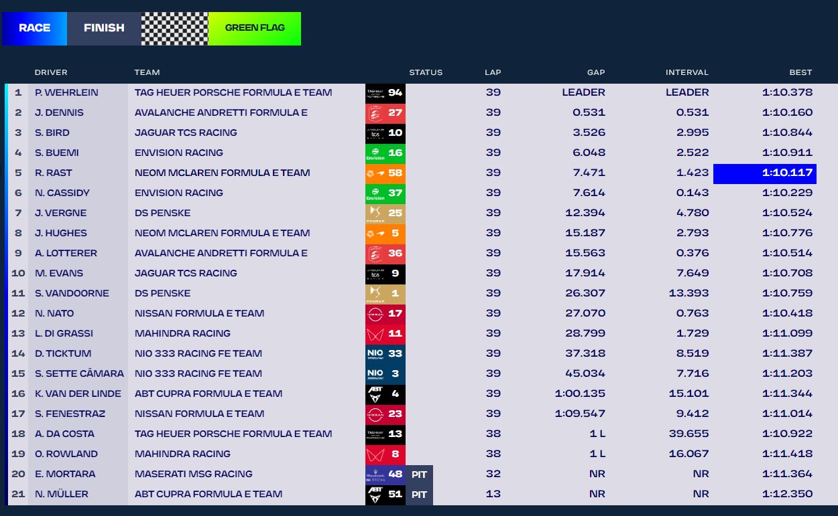Viewport: 838px width, 516px height.
Task: Click Bird's interval value 2.995
Action: click(x=693, y=133)
